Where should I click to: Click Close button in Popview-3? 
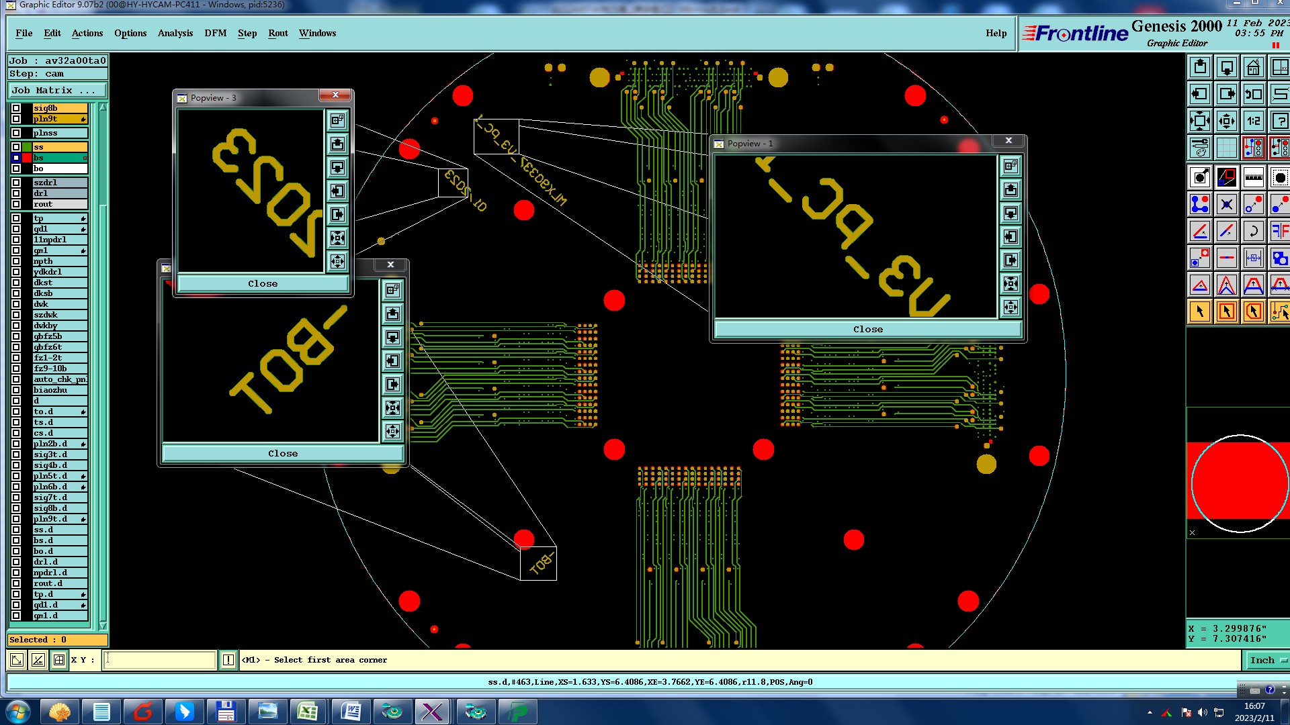263,283
